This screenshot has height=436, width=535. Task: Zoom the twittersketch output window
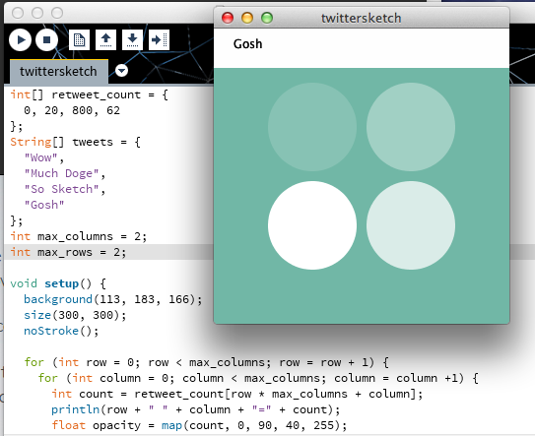coord(267,18)
